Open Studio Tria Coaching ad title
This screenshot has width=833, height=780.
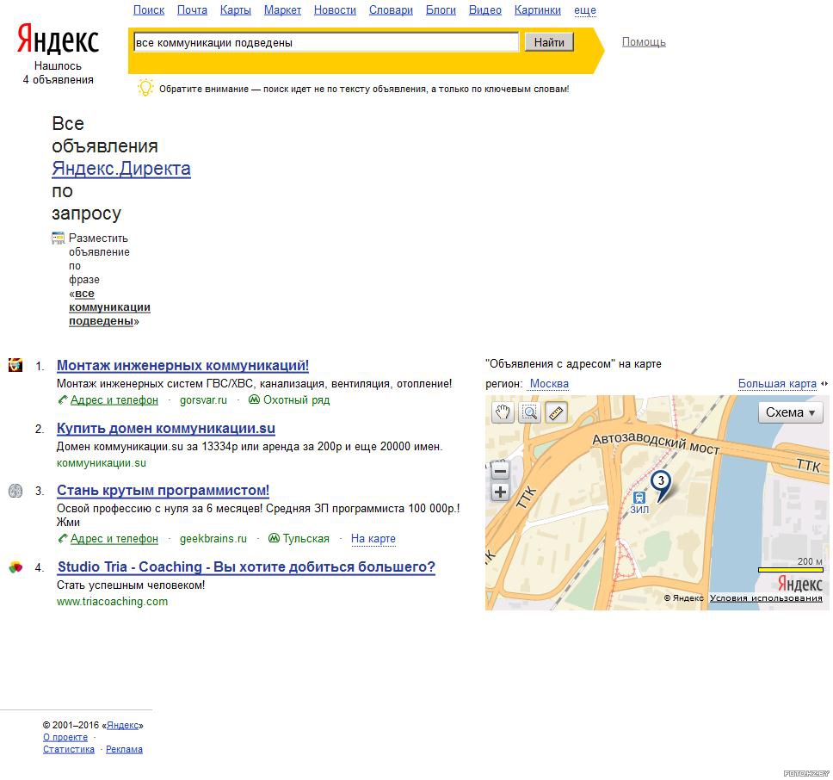click(x=246, y=567)
